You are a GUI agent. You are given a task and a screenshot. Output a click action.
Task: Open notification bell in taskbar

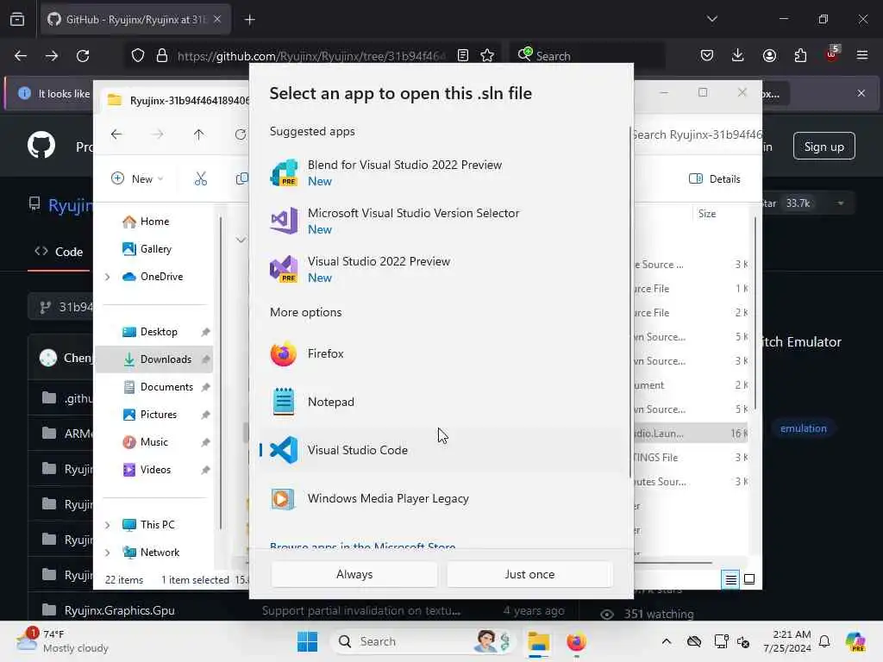(824, 641)
